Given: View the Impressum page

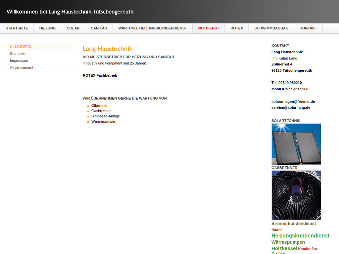Looking at the screenshot, I should (19, 60).
